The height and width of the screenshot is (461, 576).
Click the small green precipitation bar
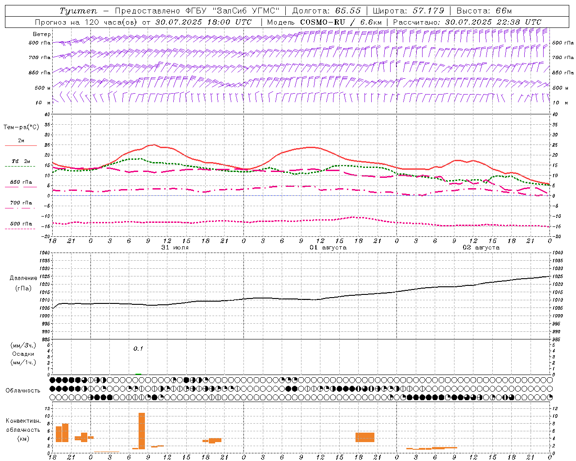(138, 374)
